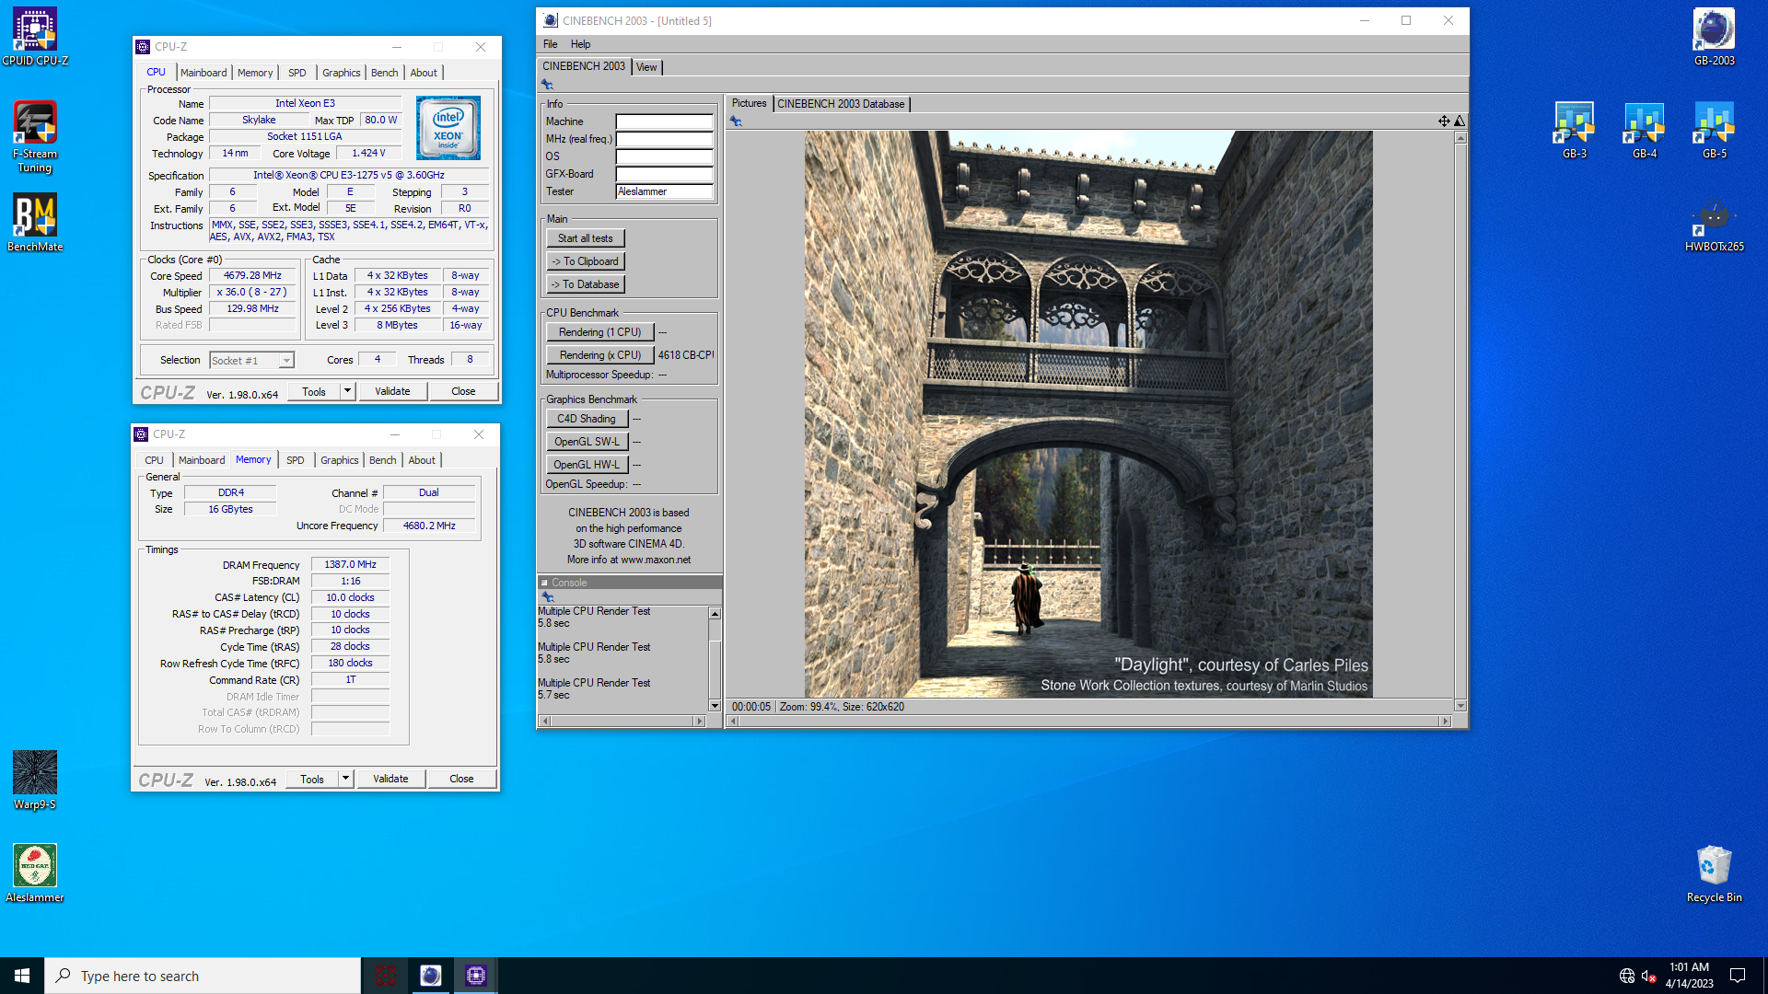Screen dimensions: 1768x994
Task: Switch to Memory tab in top CPU-Z
Action: pyautogui.click(x=255, y=73)
